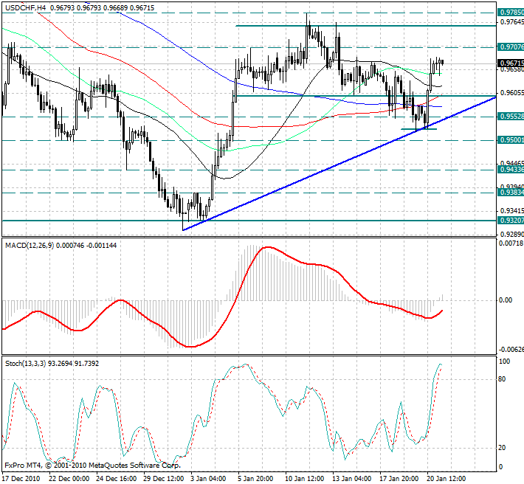Click the 5 Jan 20:00 date label
Screen dimensions: 524x484
tap(255, 479)
